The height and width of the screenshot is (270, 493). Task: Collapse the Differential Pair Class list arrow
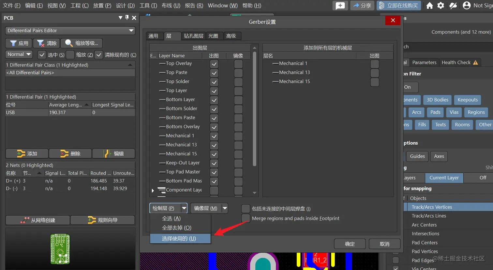[x=130, y=65]
